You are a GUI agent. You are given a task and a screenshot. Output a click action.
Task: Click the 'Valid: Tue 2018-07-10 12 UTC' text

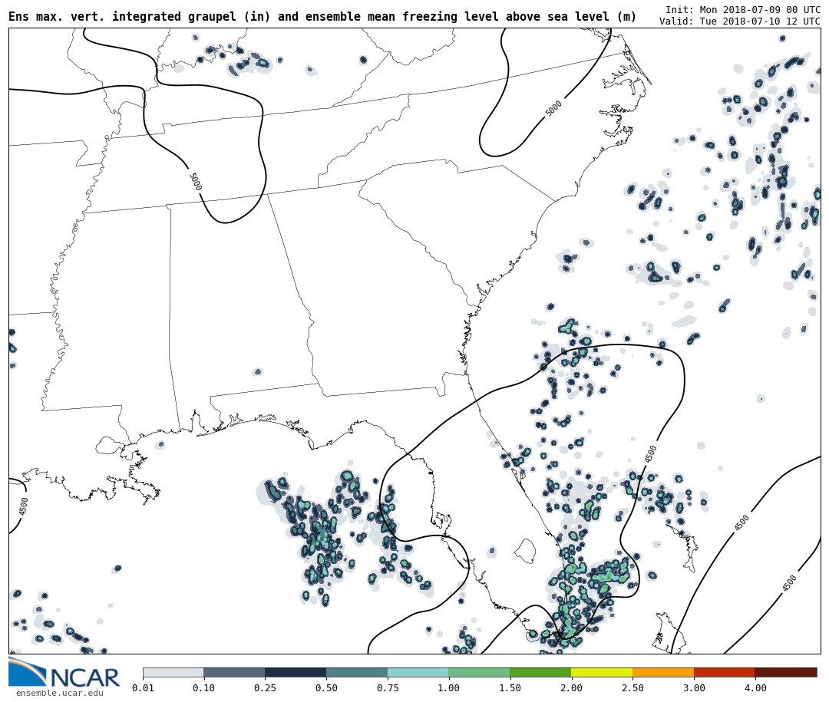(x=740, y=21)
